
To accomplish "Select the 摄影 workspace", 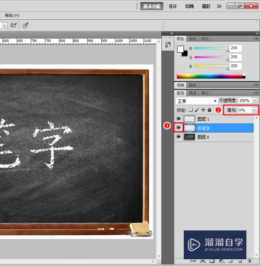I will (x=206, y=6).
